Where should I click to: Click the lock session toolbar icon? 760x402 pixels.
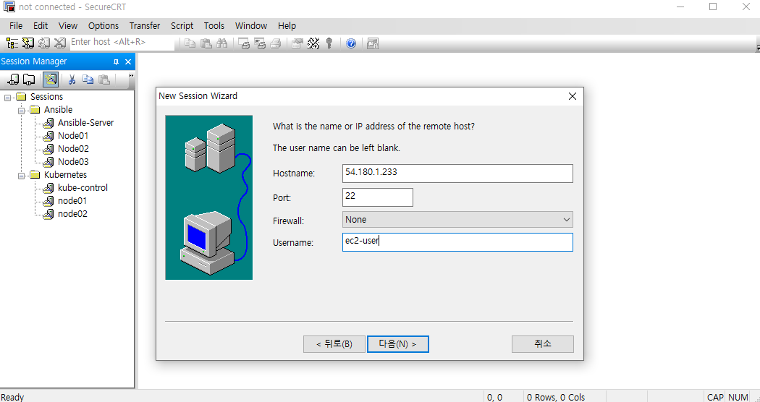[x=373, y=43]
